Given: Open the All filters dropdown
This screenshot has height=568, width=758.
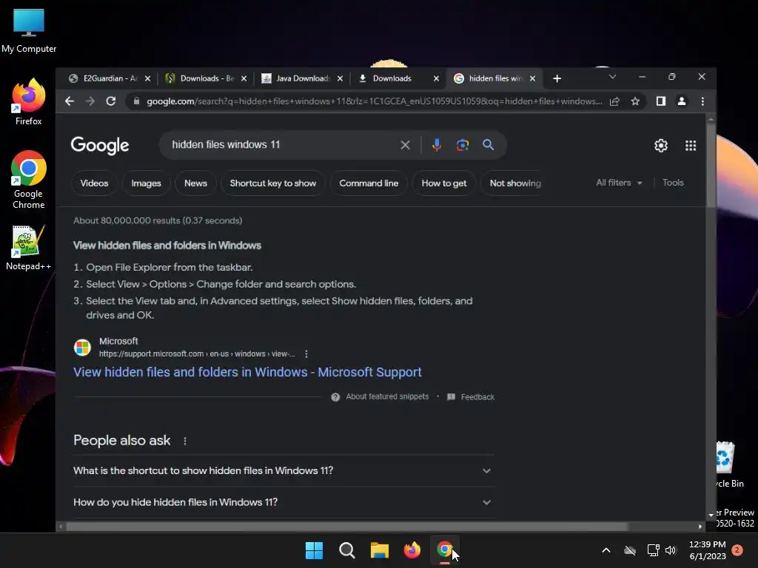Looking at the screenshot, I should click(x=619, y=183).
